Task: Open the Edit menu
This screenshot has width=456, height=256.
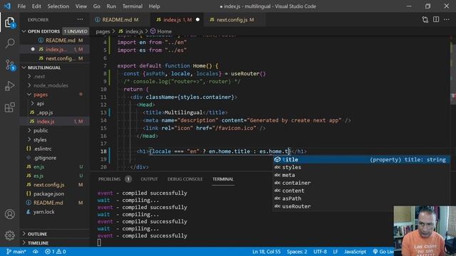Action: (36, 6)
